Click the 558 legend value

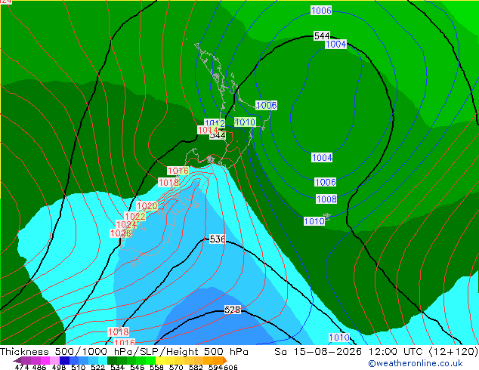(156, 367)
